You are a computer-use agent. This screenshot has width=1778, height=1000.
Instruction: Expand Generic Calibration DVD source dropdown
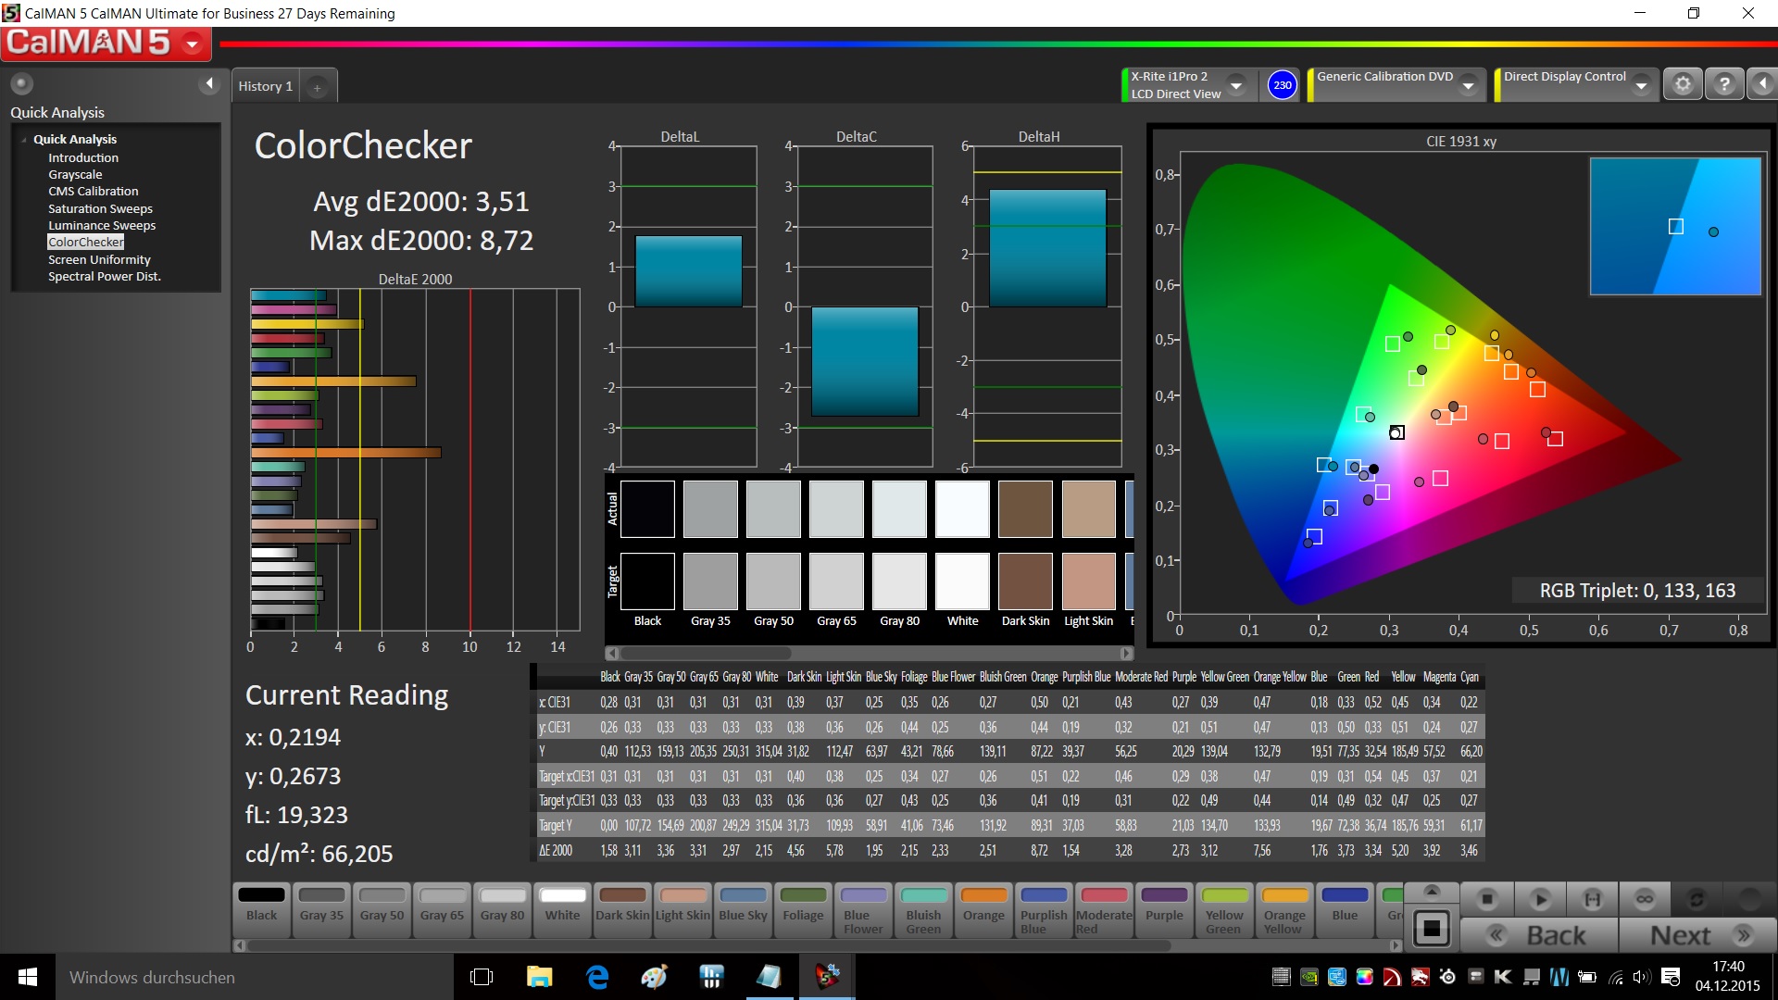1468,85
